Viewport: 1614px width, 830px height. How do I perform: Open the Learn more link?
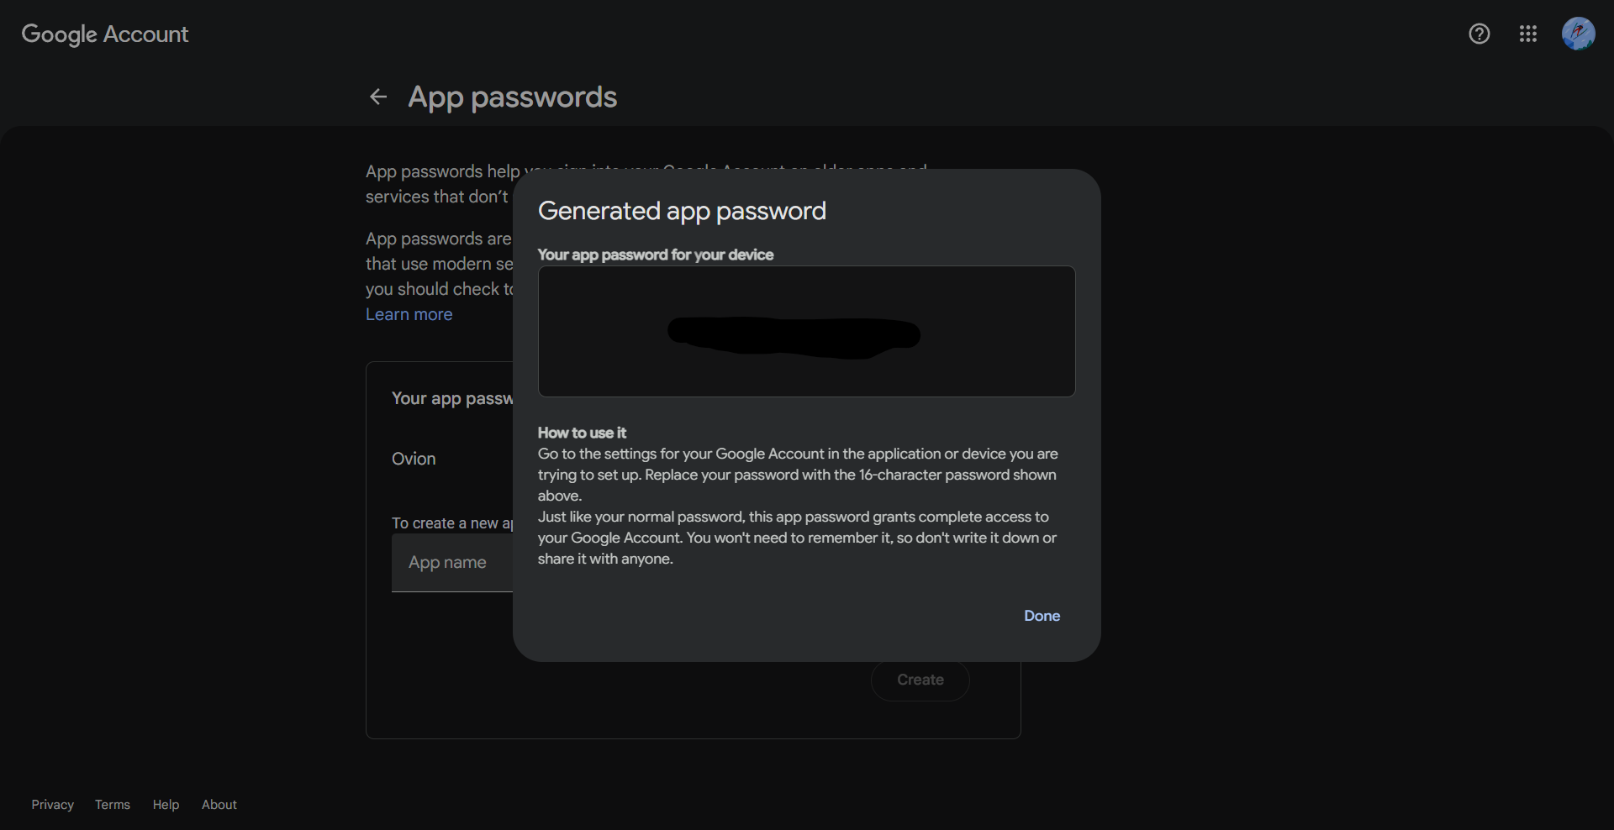point(409,314)
